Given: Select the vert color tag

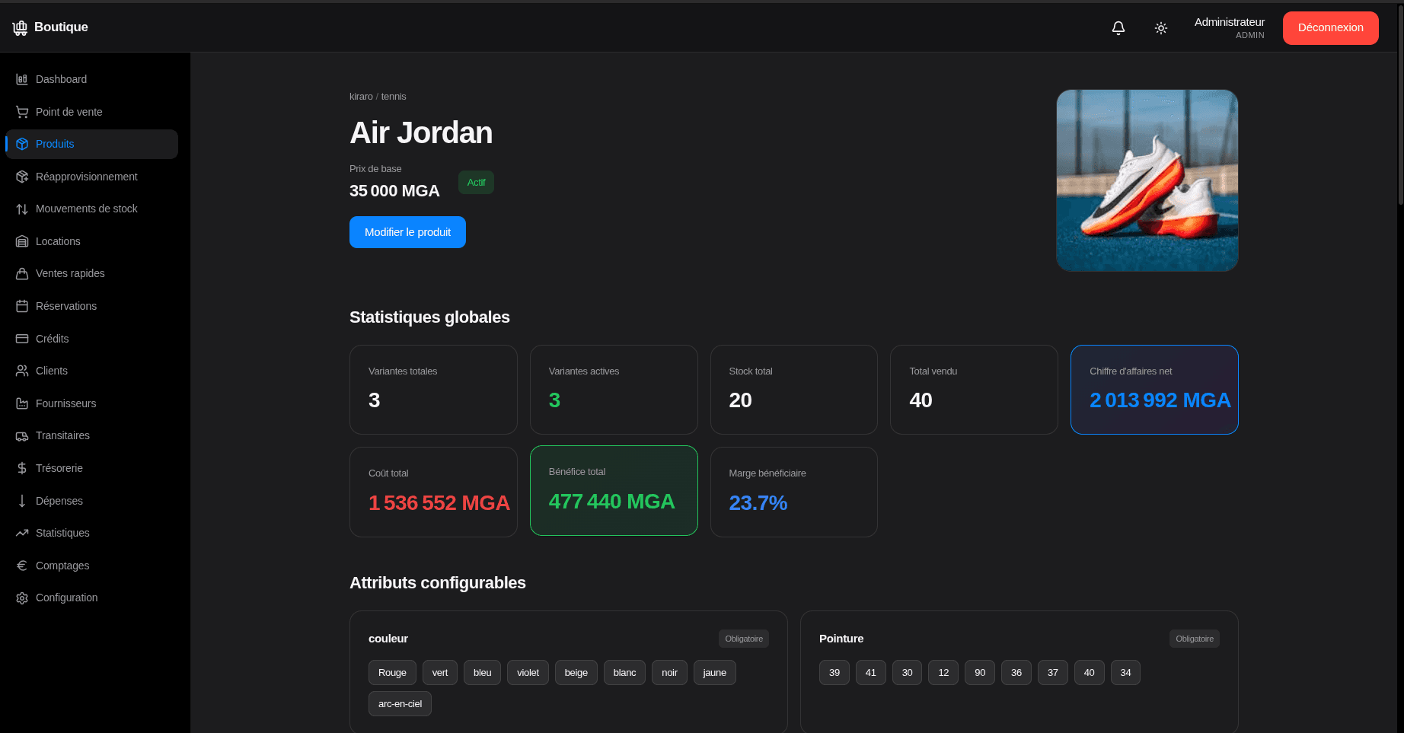Looking at the screenshot, I should [x=440, y=673].
